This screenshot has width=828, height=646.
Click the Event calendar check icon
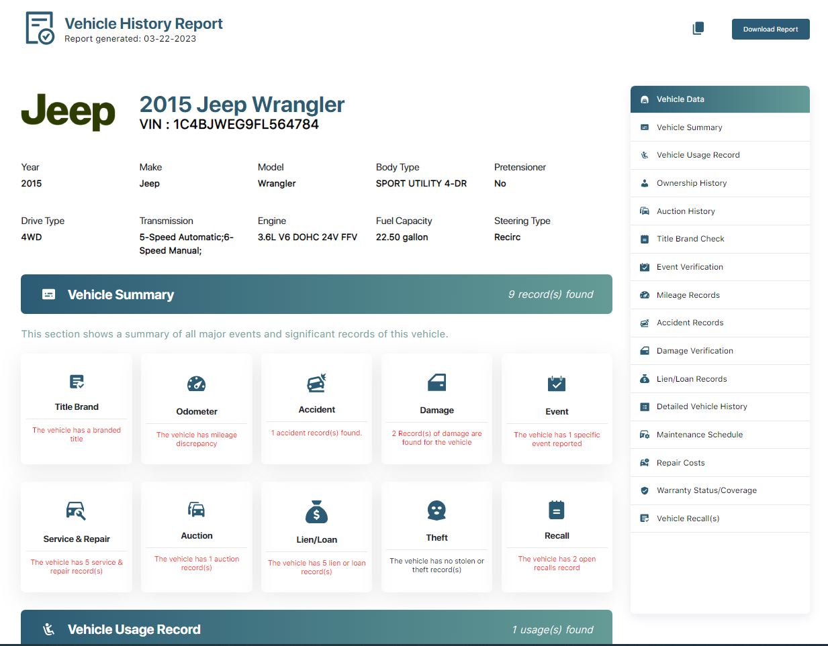click(x=557, y=384)
